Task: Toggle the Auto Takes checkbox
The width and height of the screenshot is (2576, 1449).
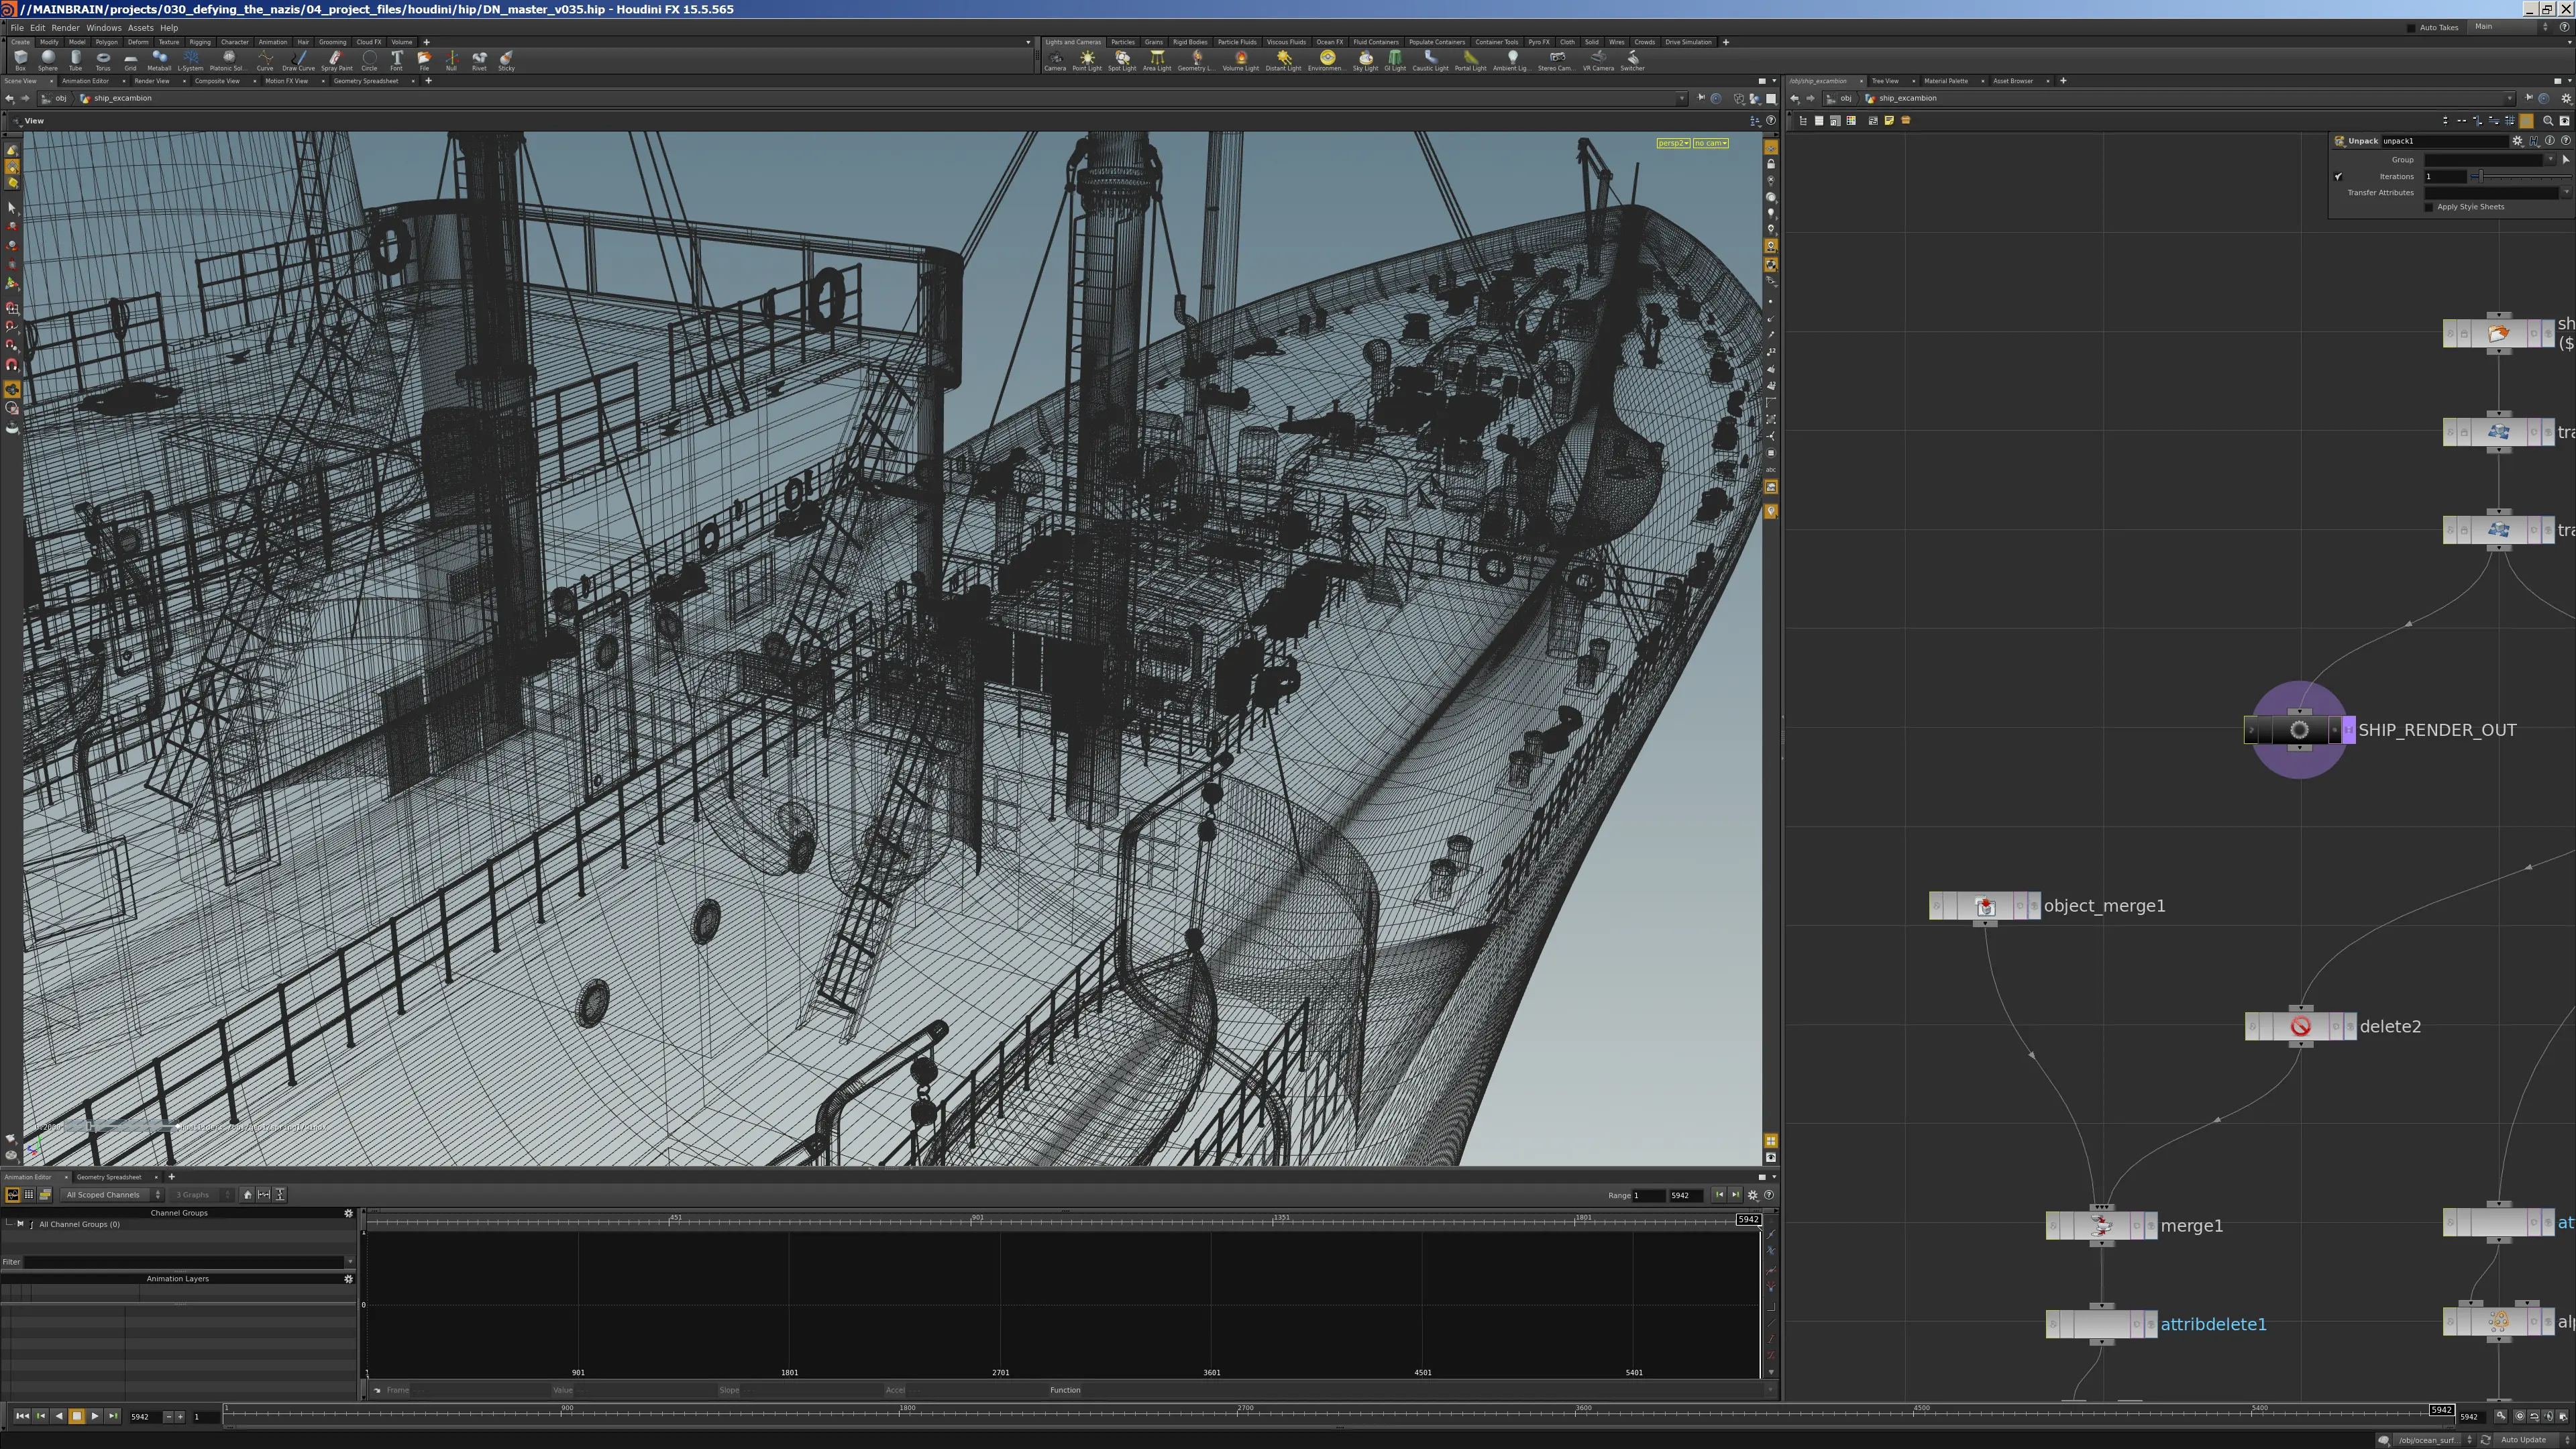Action: tap(2411, 28)
